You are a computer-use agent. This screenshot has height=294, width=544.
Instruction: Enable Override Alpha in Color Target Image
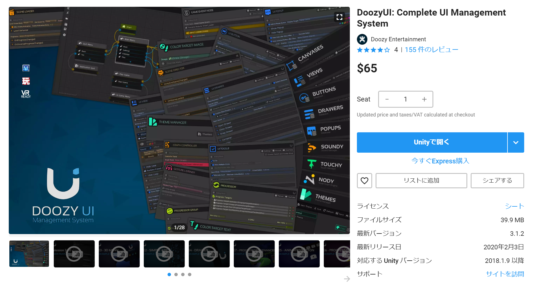click(x=163, y=63)
